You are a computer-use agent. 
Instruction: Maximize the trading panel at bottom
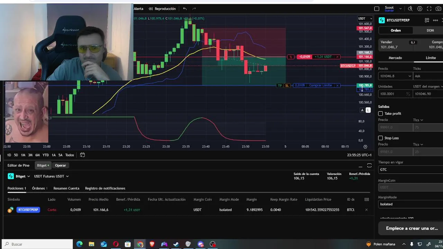[x=369, y=165]
